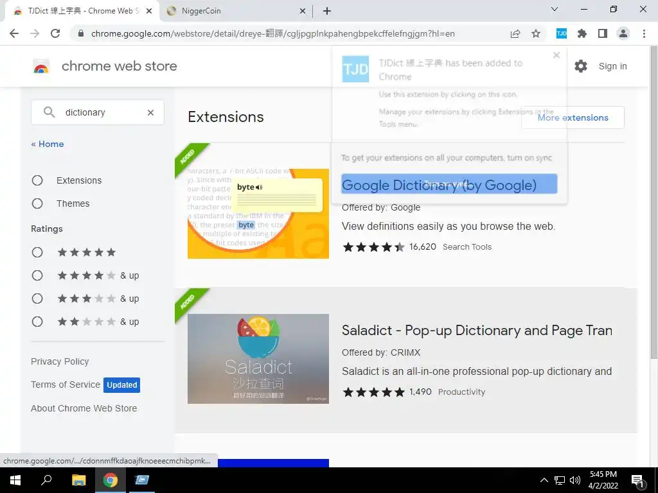Screen dimensions: 658x493
Task: Select the Themes filter radio button
Action: (x=37, y=203)
